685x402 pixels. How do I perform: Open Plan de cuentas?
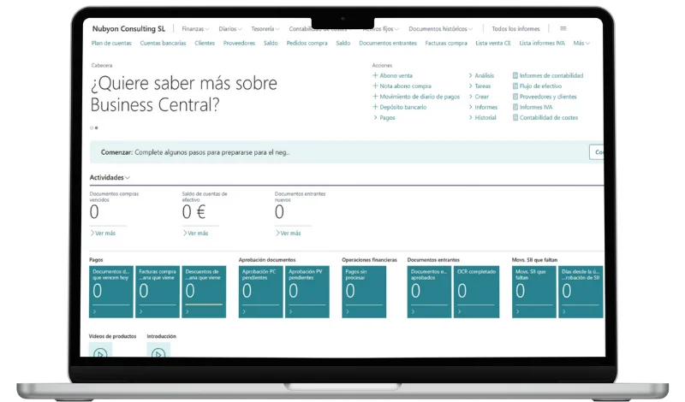(111, 44)
